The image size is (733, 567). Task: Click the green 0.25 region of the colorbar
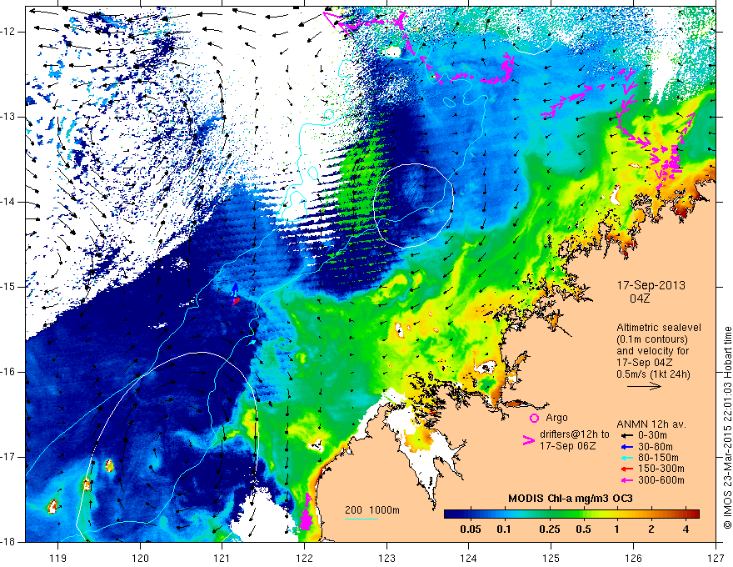pos(549,514)
